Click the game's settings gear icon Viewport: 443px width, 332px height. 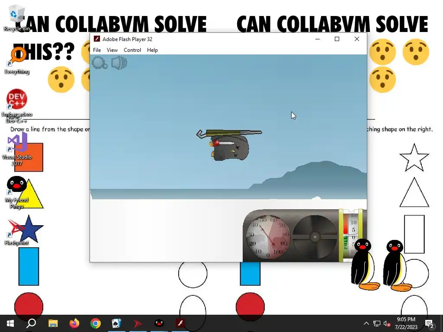pyautogui.click(x=100, y=63)
